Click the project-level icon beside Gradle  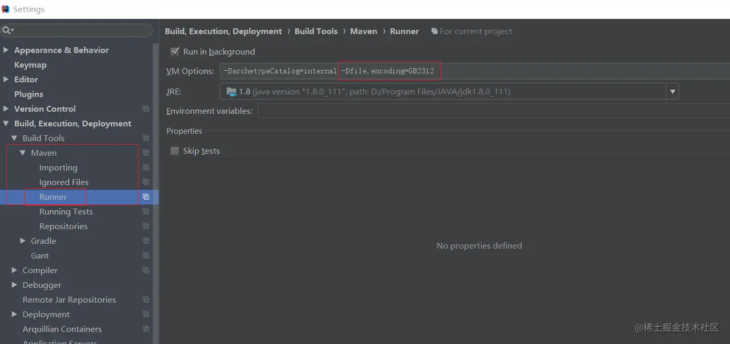tap(146, 241)
